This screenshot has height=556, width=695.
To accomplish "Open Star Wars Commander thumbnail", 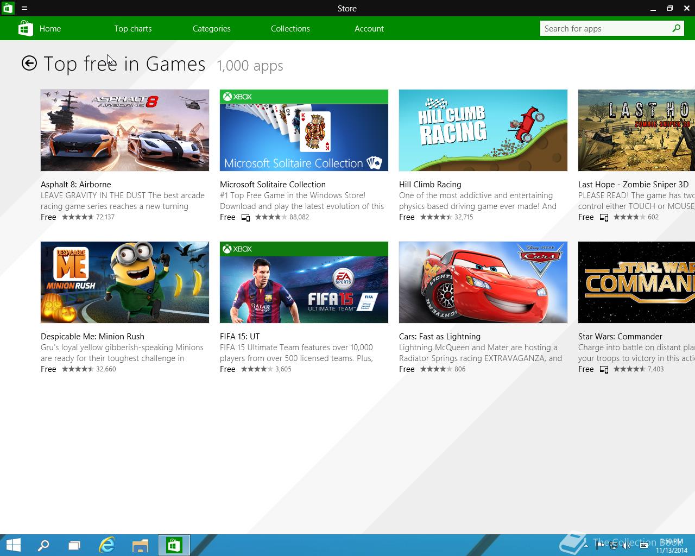I will pos(636,282).
